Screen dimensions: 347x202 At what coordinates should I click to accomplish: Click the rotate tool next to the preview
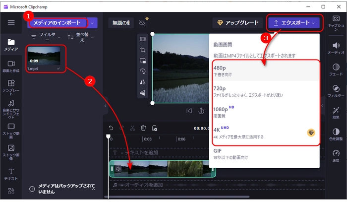tap(143, 71)
